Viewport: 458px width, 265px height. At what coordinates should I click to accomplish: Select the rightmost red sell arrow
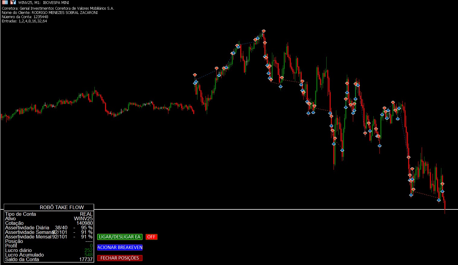click(x=442, y=184)
